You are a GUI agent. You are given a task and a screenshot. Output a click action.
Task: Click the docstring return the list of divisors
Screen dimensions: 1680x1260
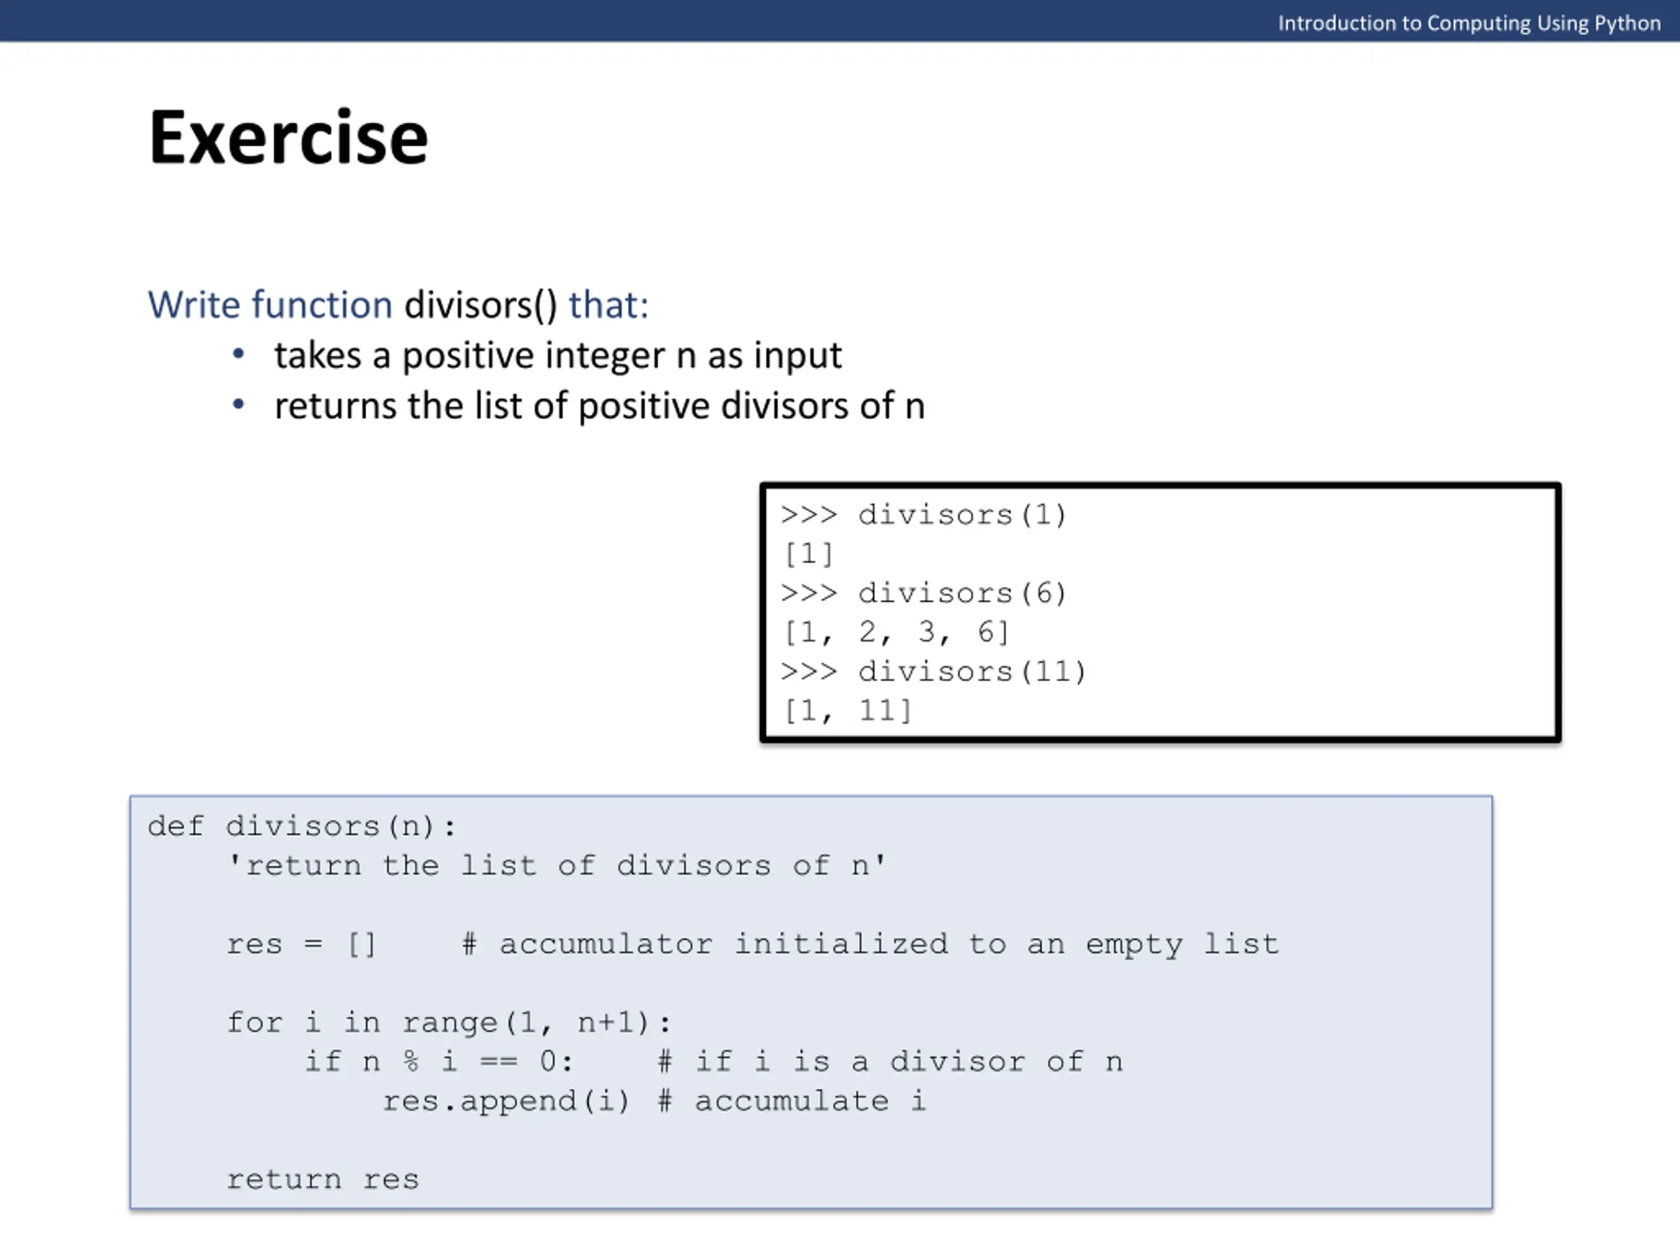pyautogui.click(x=556, y=866)
